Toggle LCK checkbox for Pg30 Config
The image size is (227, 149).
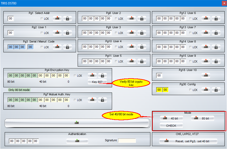pyautogui.click(x=190, y=90)
